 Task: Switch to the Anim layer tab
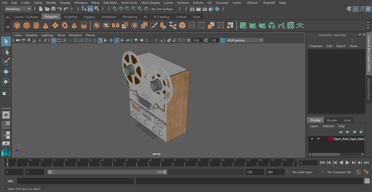coord(347,120)
